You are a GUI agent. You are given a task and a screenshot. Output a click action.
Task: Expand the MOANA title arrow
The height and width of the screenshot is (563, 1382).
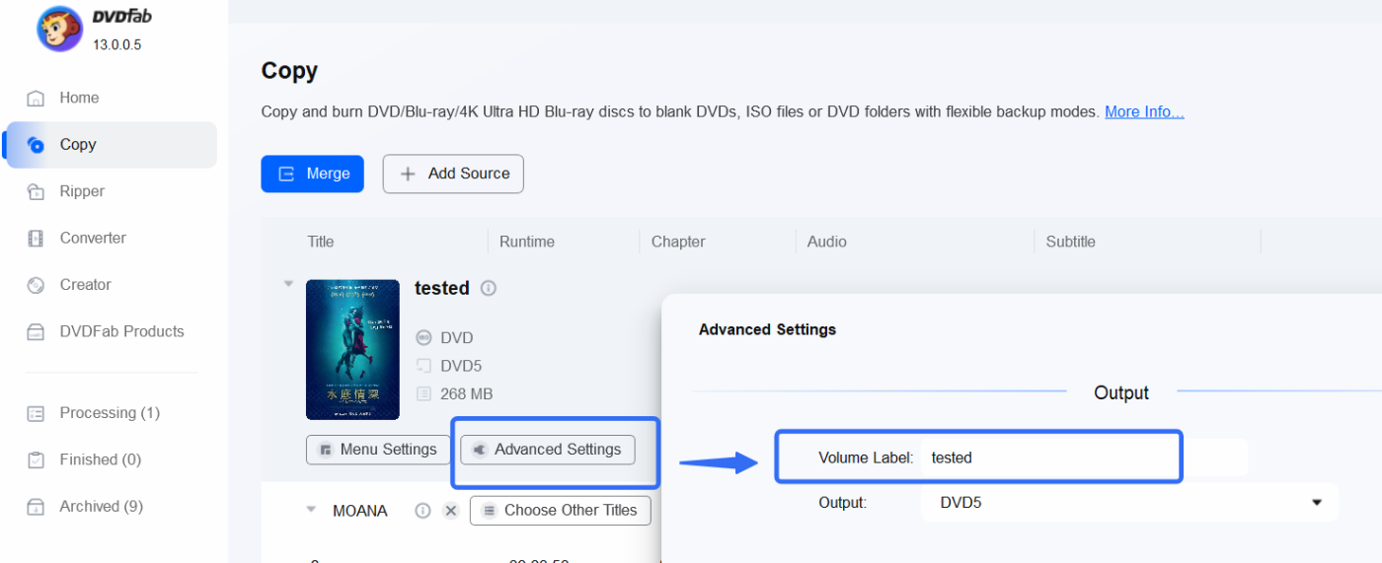tap(311, 510)
